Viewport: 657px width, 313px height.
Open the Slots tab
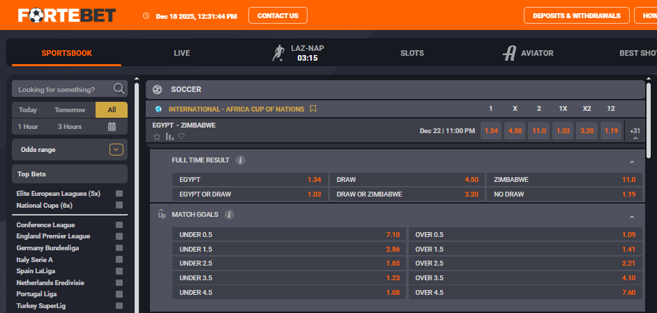[x=412, y=53]
